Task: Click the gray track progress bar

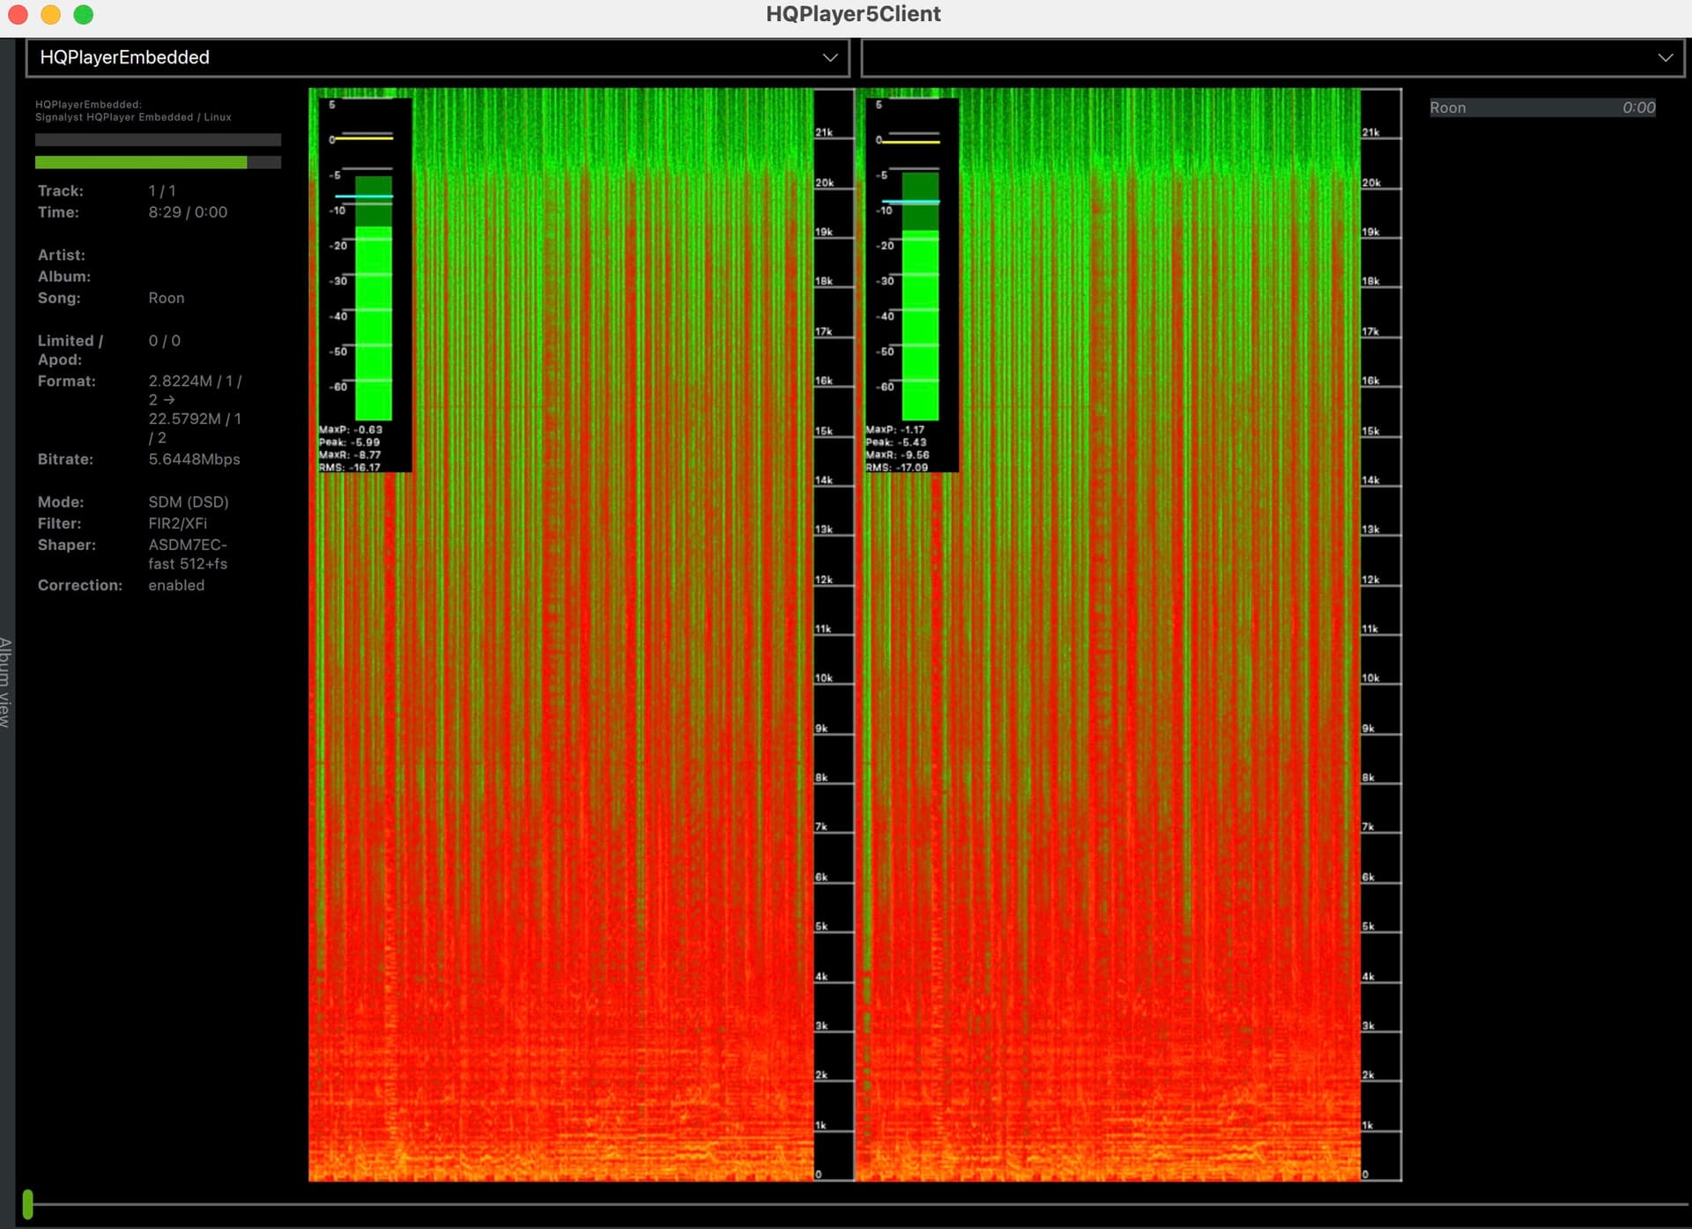Action: click(158, 140)
